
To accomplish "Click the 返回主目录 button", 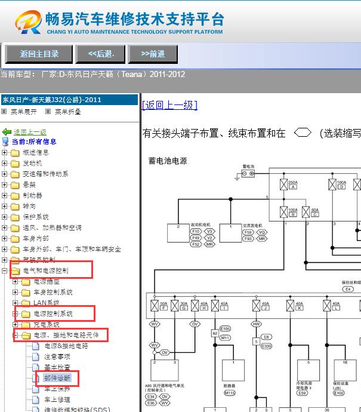I will coord(39,54).
